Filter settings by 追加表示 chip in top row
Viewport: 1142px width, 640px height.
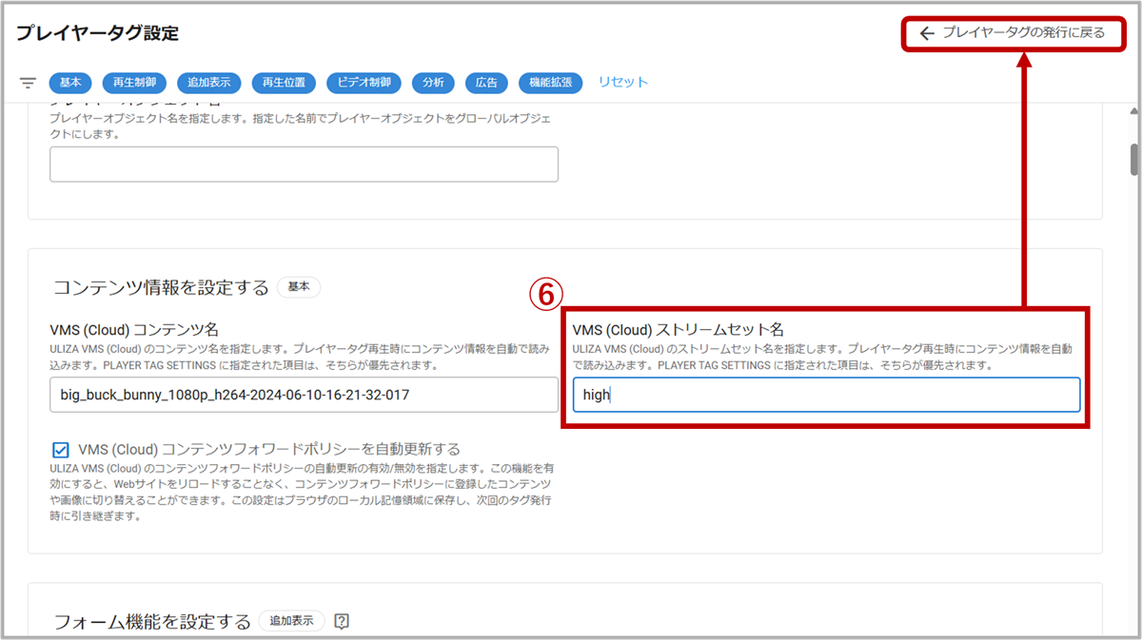pos(208,83)
